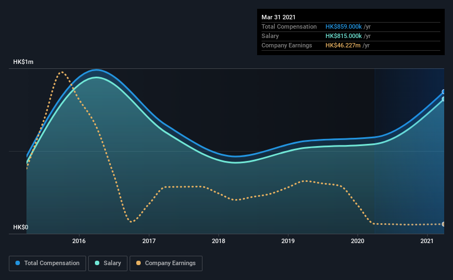The width and height of the screenshot is (453, 280).
Task: Toggle the Total Compensation legend button
Action: 47,263
